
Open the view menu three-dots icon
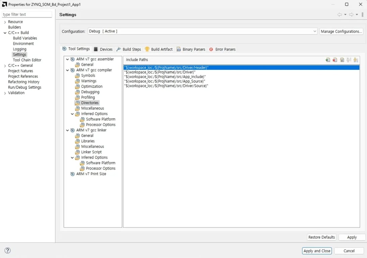[x=362, y=14]
